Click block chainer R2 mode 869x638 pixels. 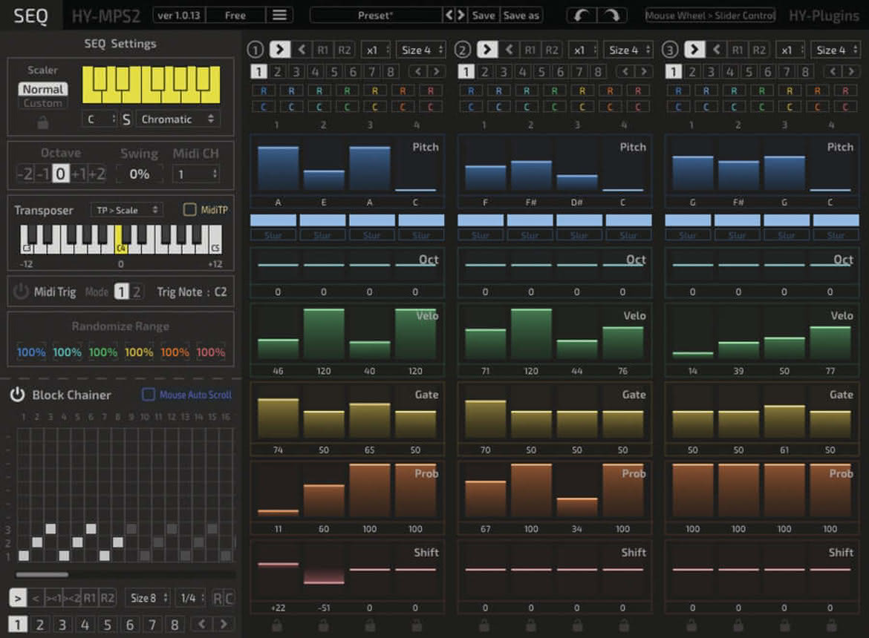click(108, 598)
